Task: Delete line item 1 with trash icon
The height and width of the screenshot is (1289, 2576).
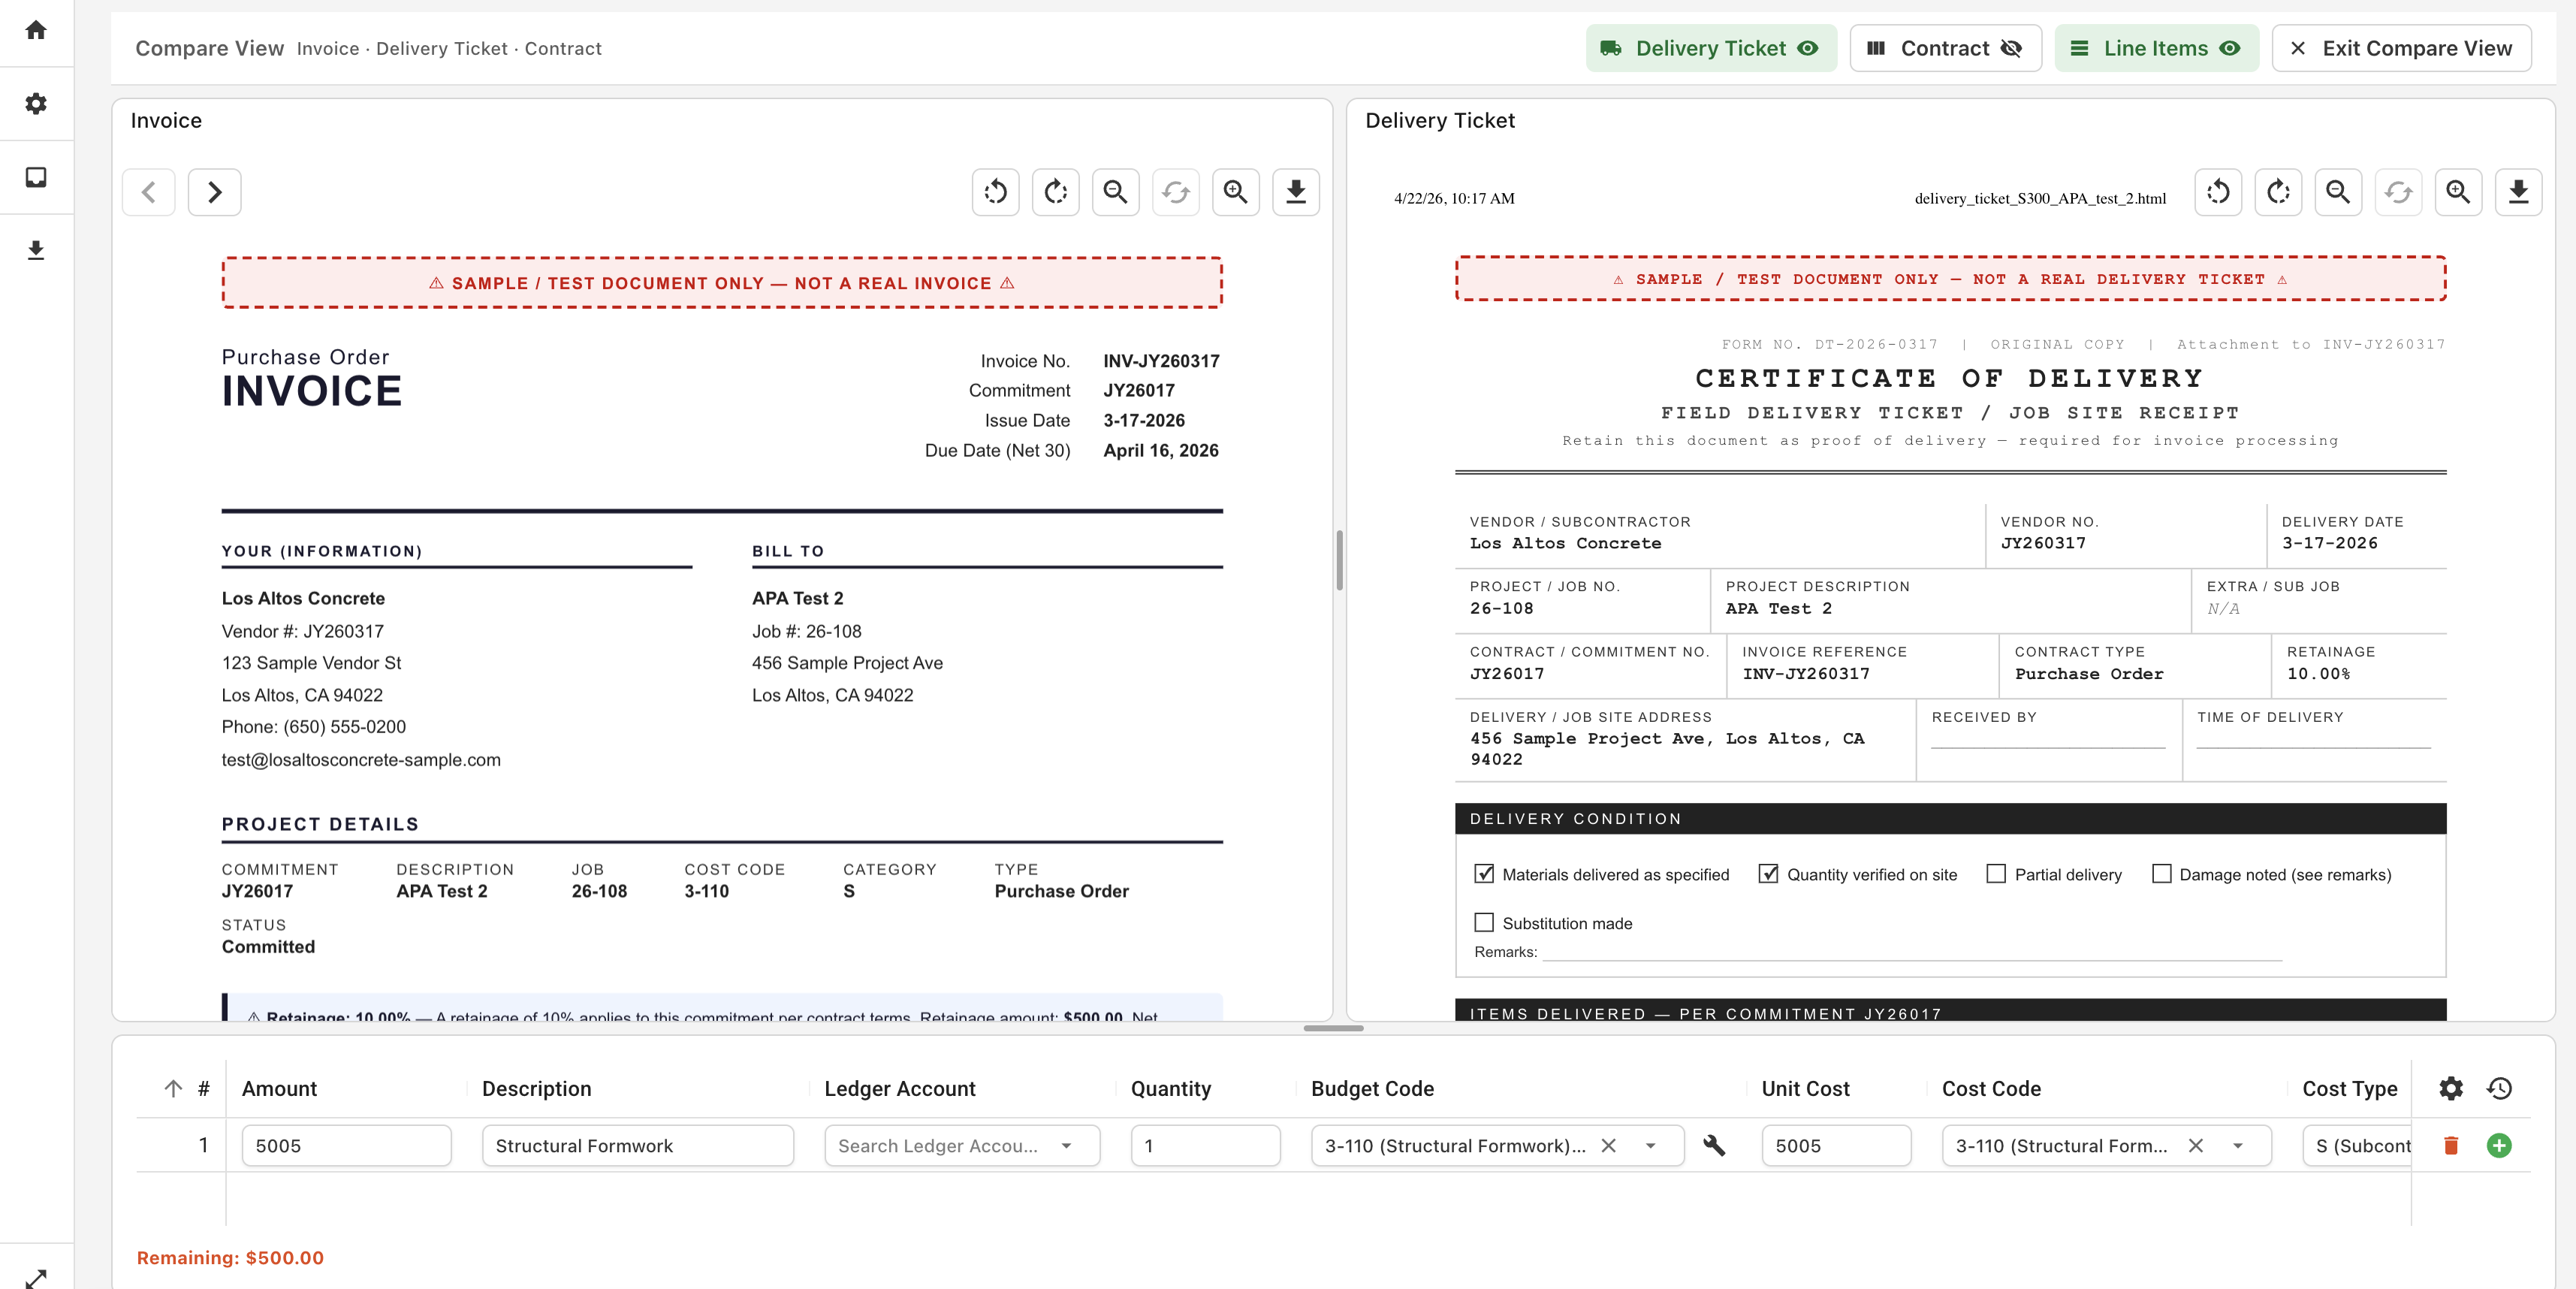Action: click(2450, 1146)
